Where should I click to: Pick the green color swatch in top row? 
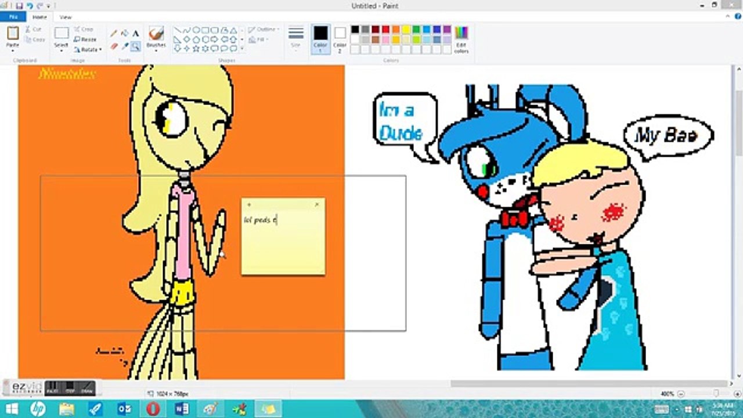coord(416,29)
